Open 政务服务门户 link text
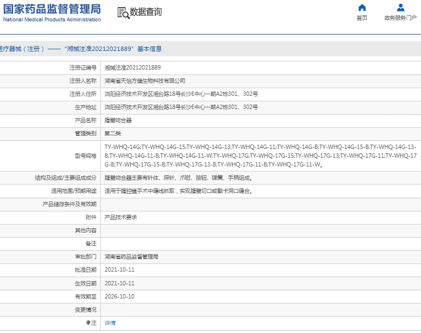Screen dimensions: 421x333 click(400, 18)
